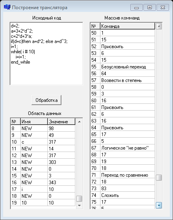Viewport: 173px width, 220px height.
Task: Select the Сложить command cell in row 74
Action: 128,195
